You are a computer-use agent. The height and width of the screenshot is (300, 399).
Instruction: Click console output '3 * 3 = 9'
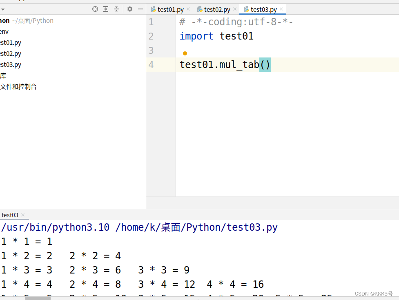pos(164,270)
